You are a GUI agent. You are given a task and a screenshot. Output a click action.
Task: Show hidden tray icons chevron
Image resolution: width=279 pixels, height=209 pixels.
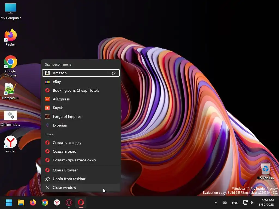[216, 202]
